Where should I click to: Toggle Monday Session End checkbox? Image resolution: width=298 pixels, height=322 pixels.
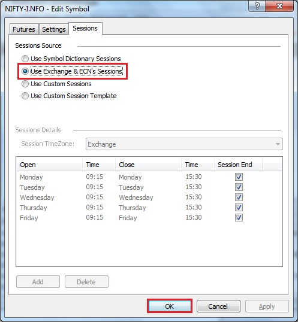pos(239,177)
